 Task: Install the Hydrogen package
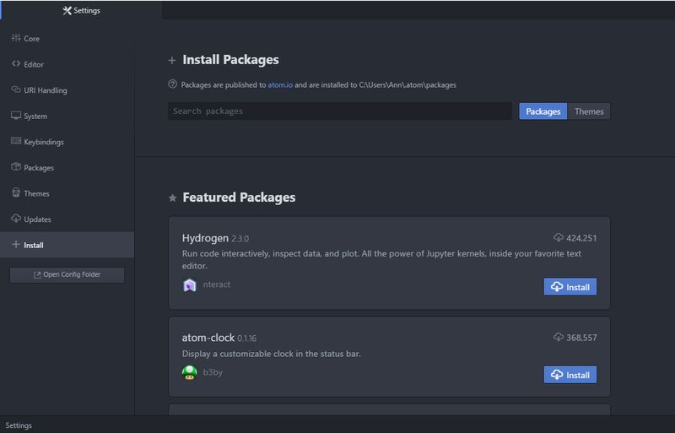(570, 287)
